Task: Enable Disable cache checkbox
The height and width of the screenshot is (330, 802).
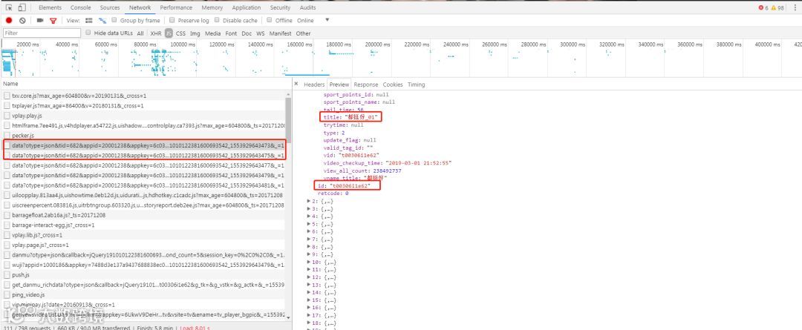Action: 217,20
